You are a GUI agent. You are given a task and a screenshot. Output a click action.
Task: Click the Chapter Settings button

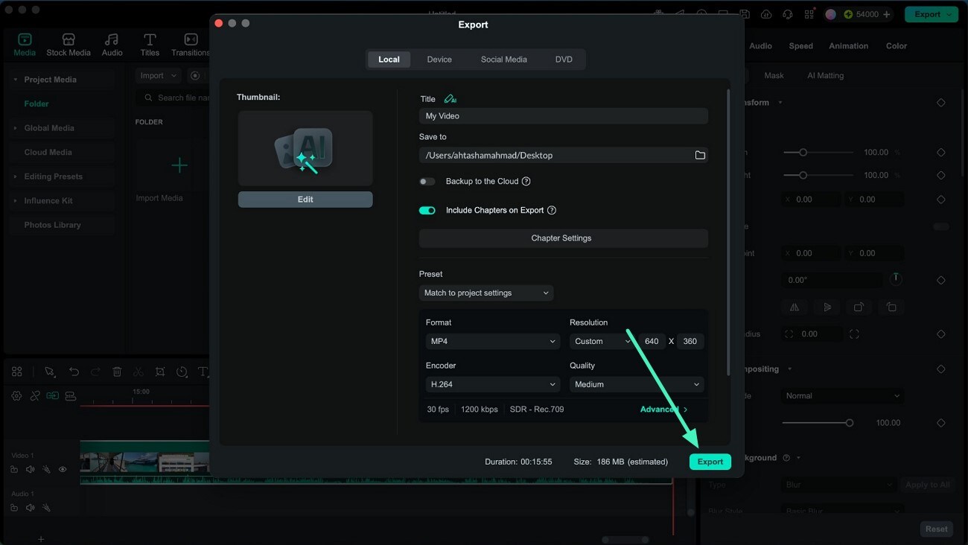(563, 238)
